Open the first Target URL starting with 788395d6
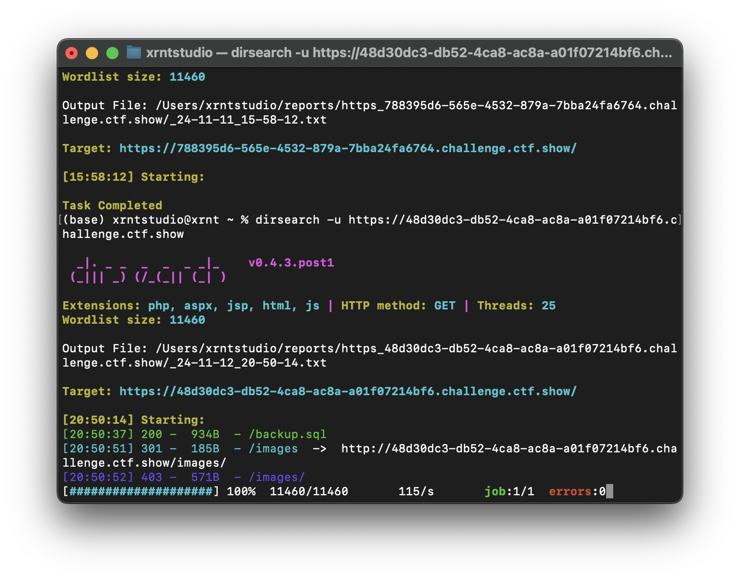The width and height of the screenshot is (740, 579). click(348, 149)
